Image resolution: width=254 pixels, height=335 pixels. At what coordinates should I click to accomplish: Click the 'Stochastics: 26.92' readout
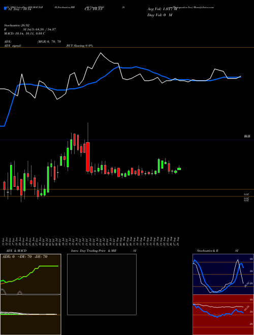coord(16,25)
